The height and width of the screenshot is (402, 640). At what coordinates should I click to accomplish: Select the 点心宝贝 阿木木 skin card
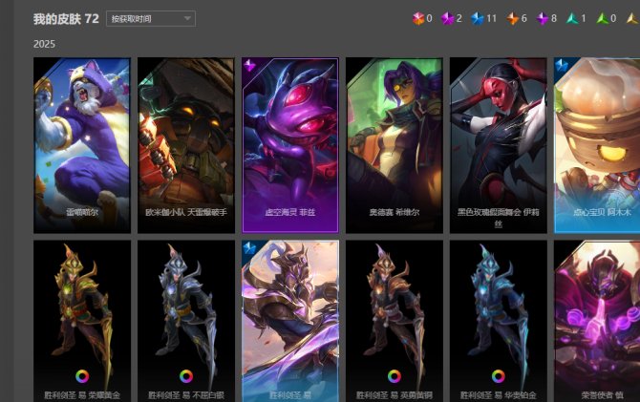click(x=597, y=145)
